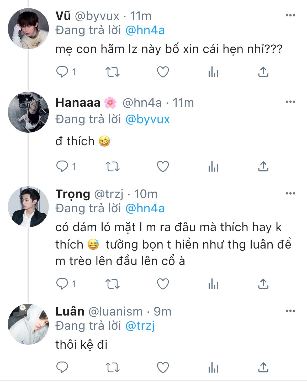This screenshot has height=382, width=307.
Task: Open the @byvux mention link in Hanaaa's reply
Action: (147, 119)
